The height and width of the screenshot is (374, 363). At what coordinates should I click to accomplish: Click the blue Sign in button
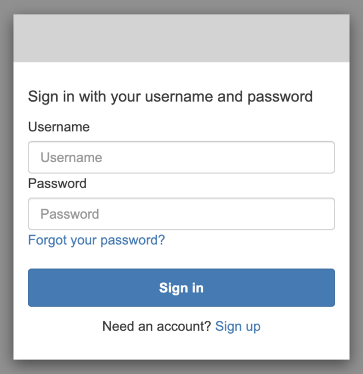click(x=181, y=288)
